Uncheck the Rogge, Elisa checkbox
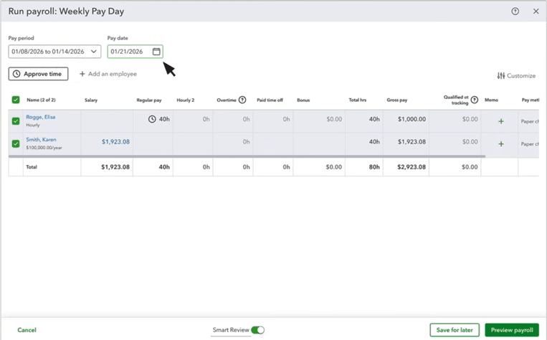547x340 pixels. [16, 121]
